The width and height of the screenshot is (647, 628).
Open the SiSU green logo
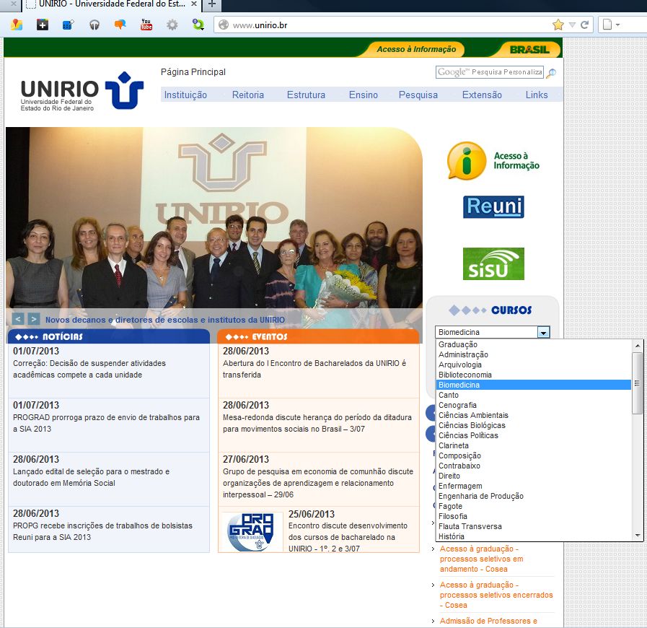click(x=494, y=265)
